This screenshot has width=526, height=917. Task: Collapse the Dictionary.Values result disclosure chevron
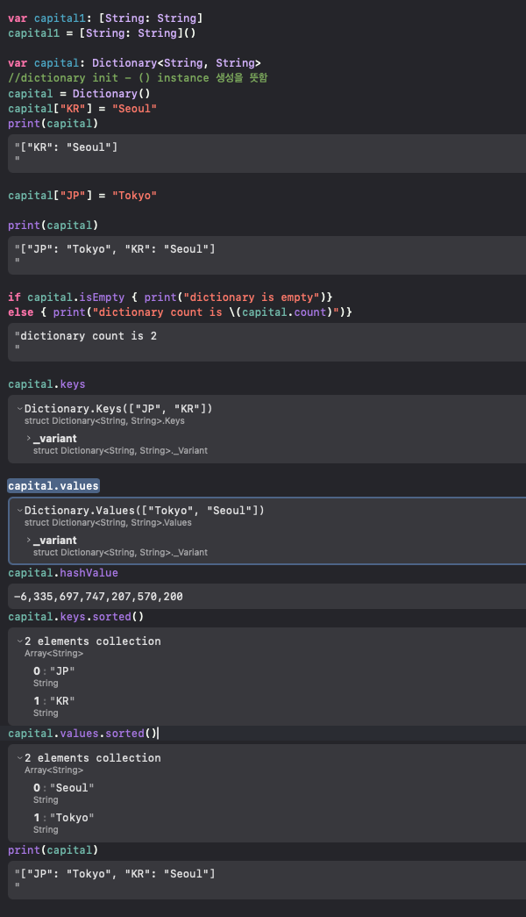click(20, 511)
